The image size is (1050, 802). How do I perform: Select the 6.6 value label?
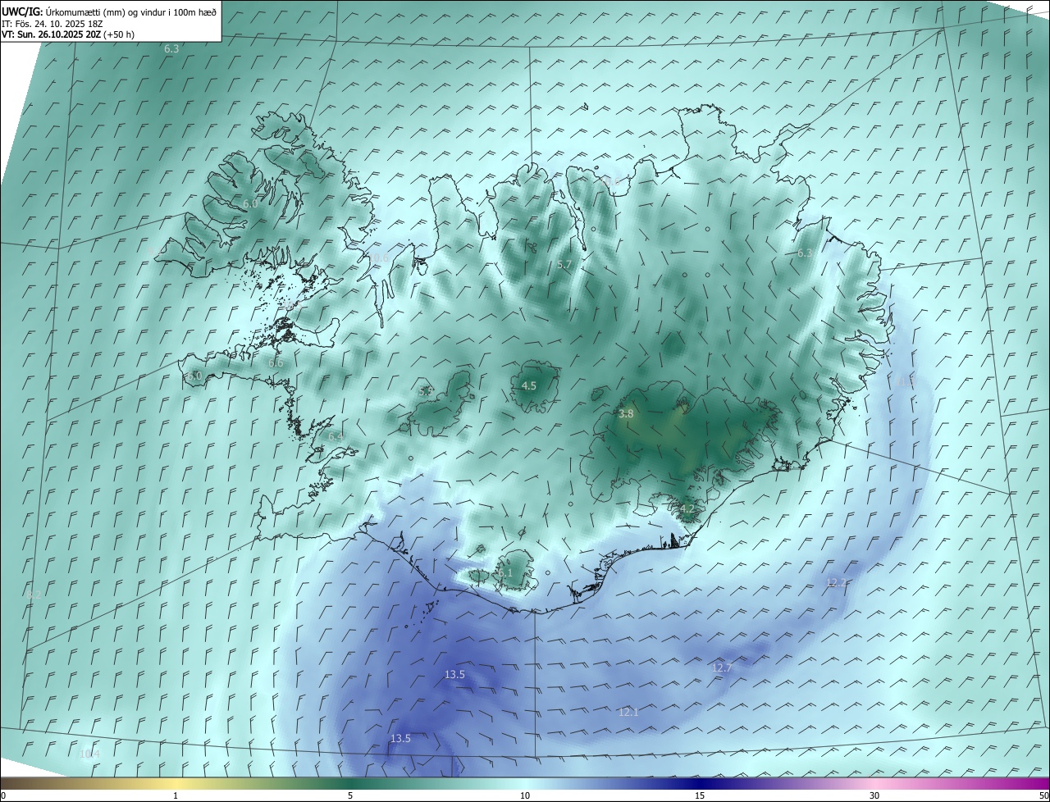(x=276, y=363)
